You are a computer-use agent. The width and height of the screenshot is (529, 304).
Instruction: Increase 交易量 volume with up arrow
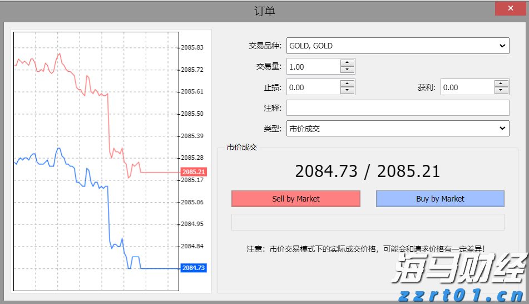coord(348,63)
